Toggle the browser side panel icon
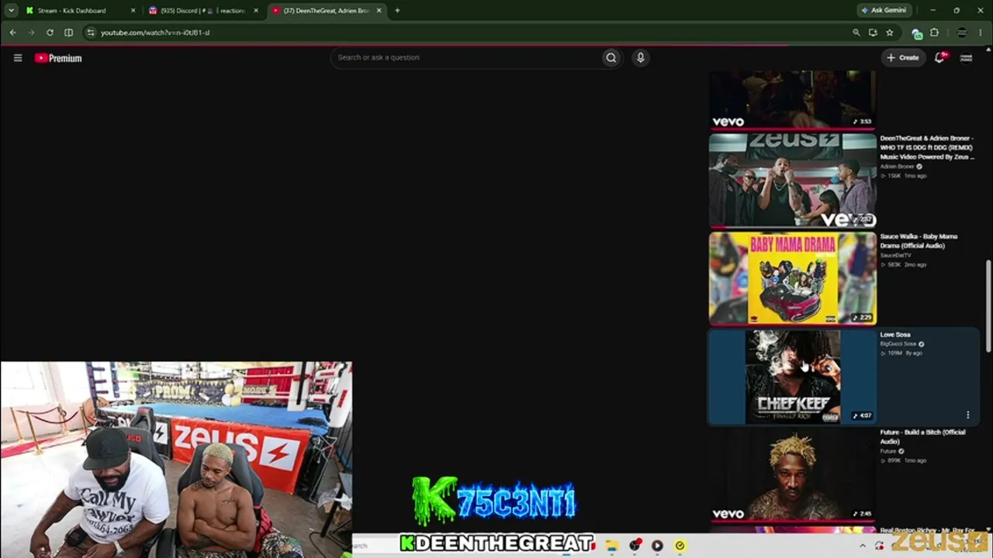 click(x=68, y=33)
